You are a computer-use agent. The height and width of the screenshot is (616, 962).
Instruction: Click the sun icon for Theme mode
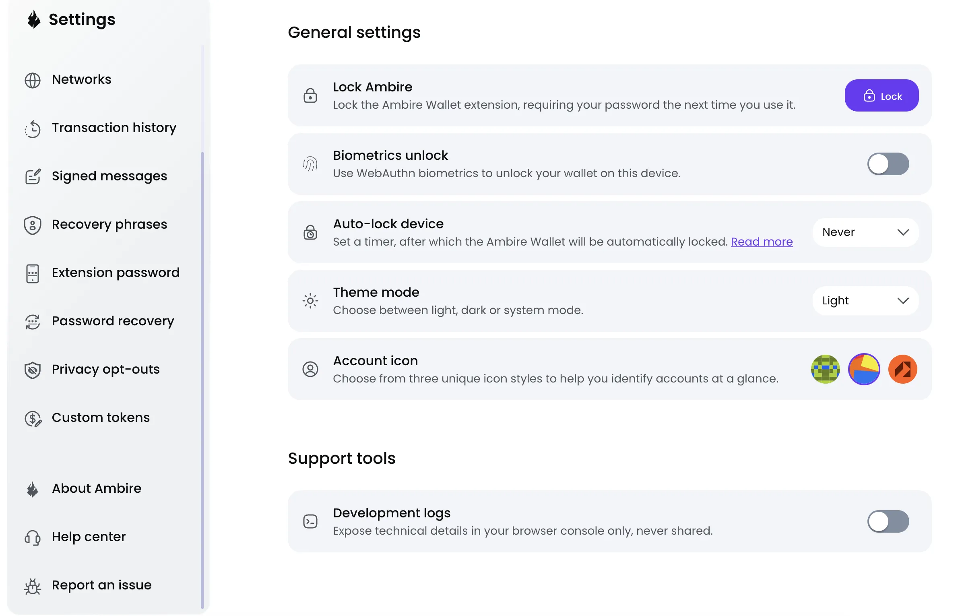click(x=310, y=301)
